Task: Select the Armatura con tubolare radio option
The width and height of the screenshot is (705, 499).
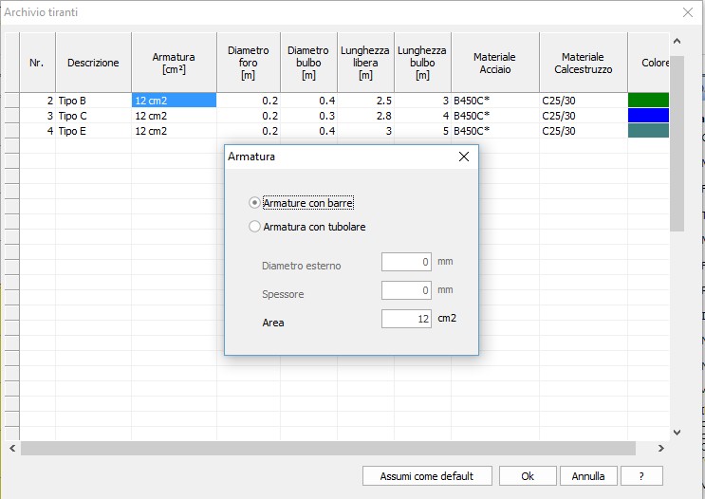Action: (x=254, y=227)
